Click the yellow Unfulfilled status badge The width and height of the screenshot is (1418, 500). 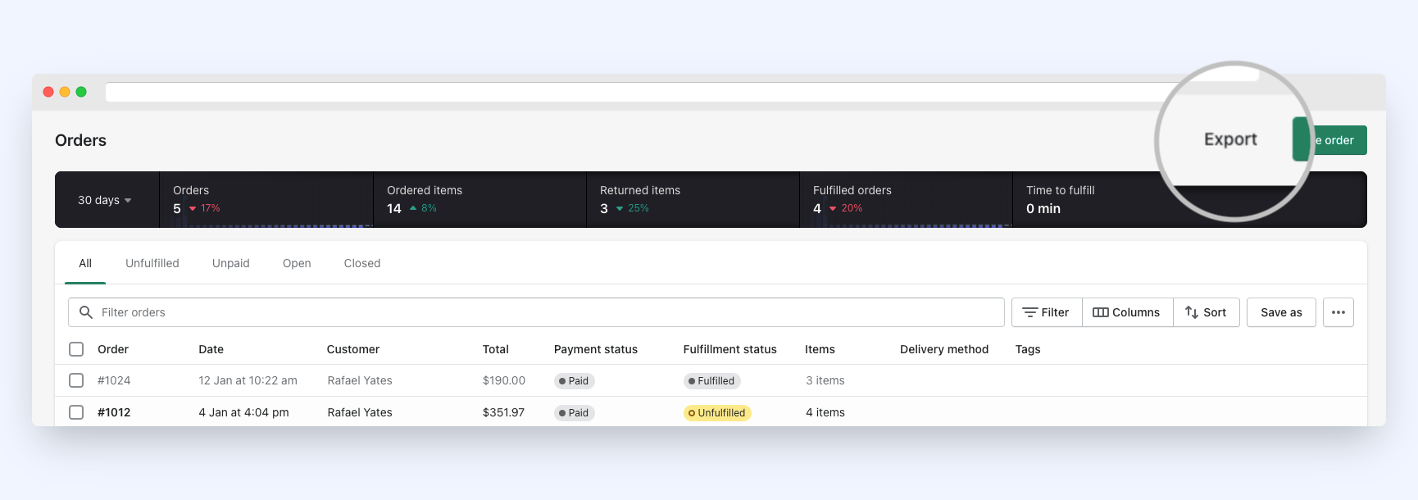[717, 413]
